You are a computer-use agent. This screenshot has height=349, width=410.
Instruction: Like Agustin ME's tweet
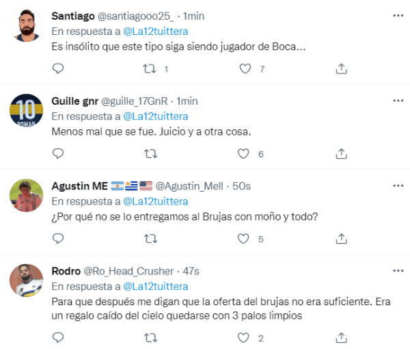244,239
